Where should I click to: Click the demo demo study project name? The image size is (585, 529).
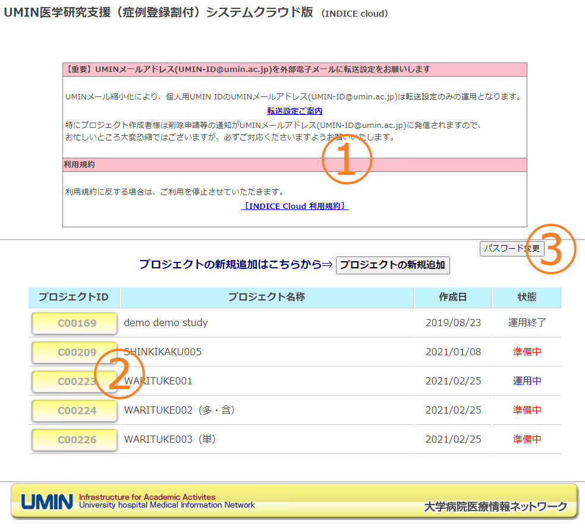coord(166,323)
